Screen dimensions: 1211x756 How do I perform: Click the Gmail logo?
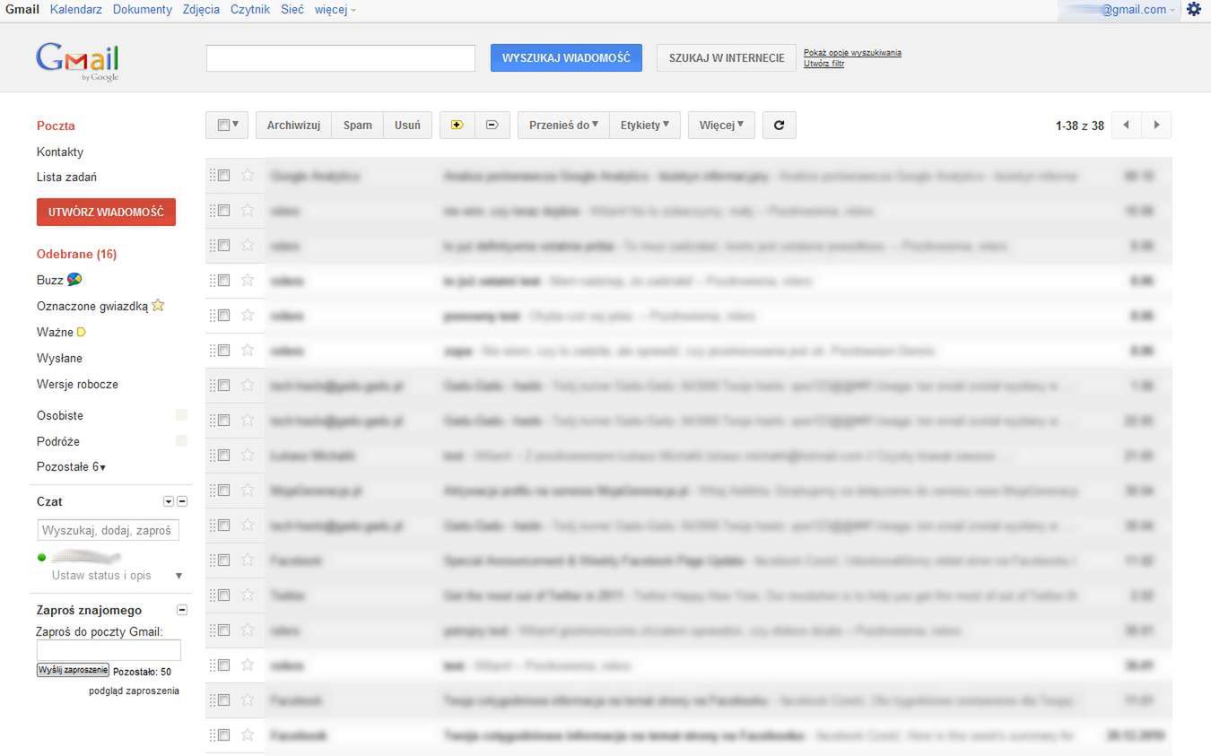(x=77, y=62)
